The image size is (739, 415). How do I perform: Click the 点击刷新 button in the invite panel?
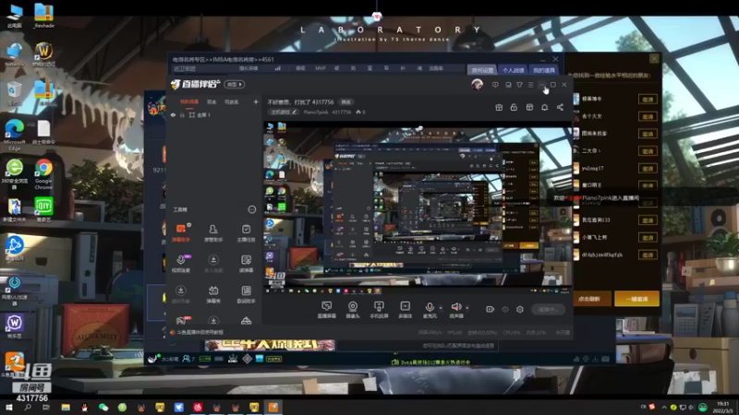pyautogui.click(x=590, y=299)
